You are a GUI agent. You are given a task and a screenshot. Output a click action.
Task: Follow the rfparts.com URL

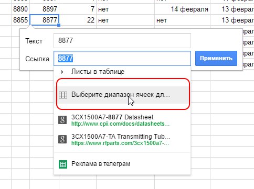point(120,143)
